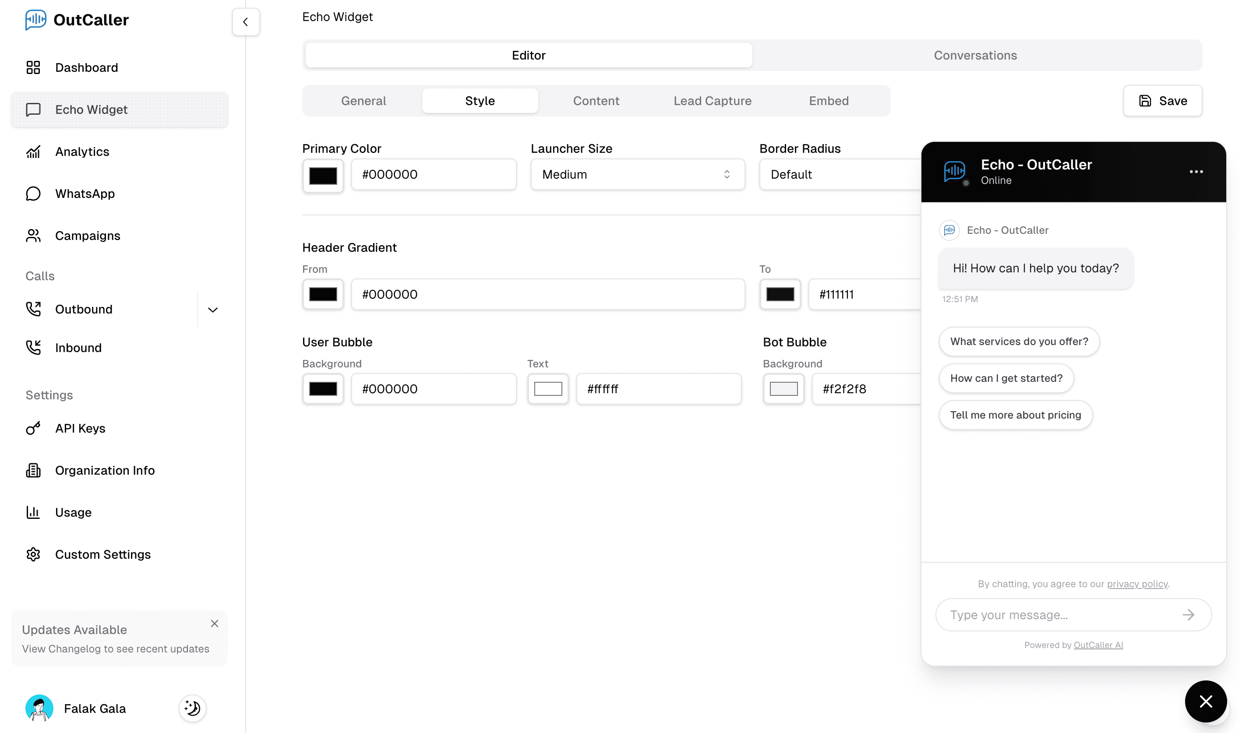Open the privacy policy link
The width and height of the screenshot is (1242, 733).
tap(1137, 584)
